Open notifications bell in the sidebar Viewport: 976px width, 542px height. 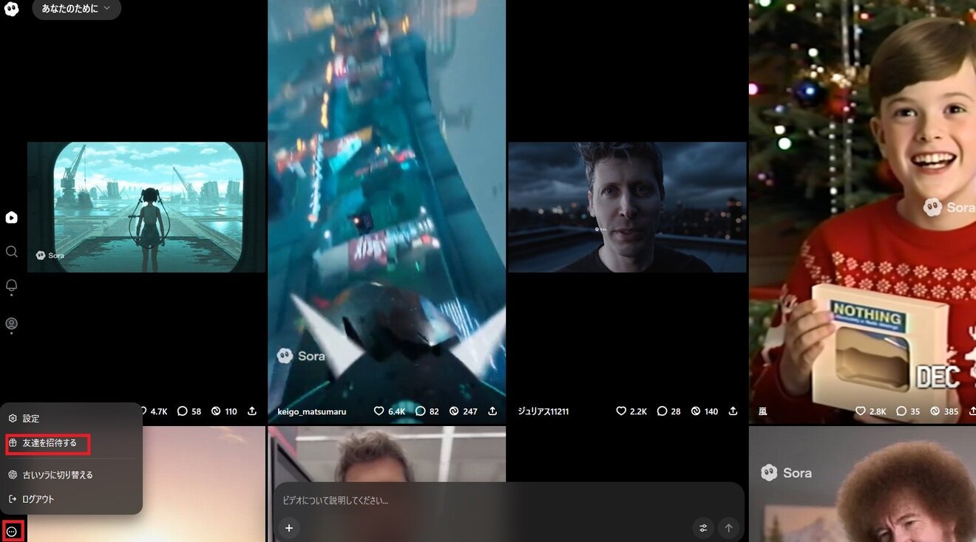[11, 286]
